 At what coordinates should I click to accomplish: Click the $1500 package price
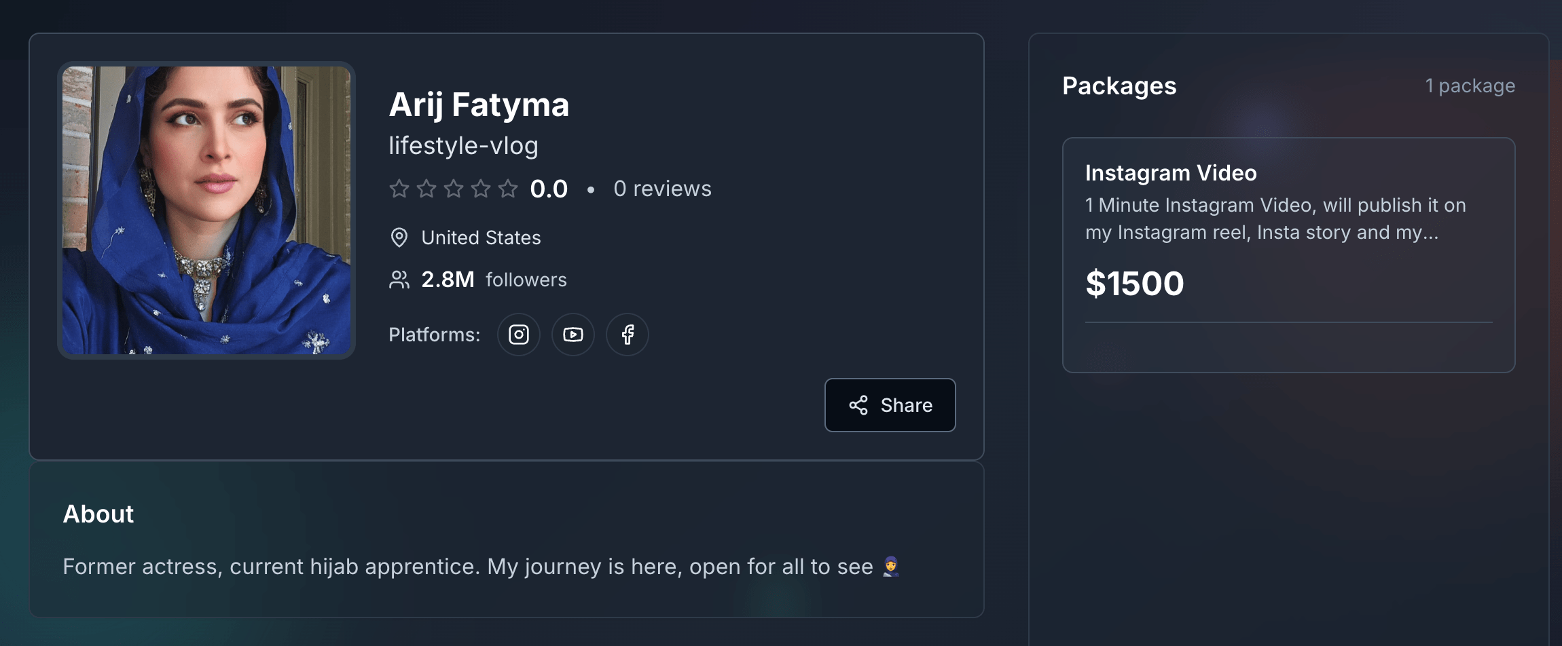click(x=1135, y=284)
